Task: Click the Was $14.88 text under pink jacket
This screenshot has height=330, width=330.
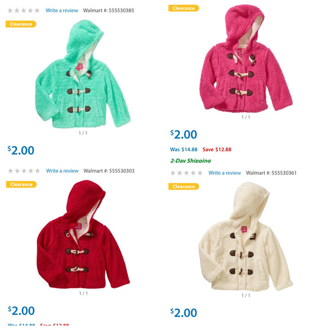Action: [184, 150]
